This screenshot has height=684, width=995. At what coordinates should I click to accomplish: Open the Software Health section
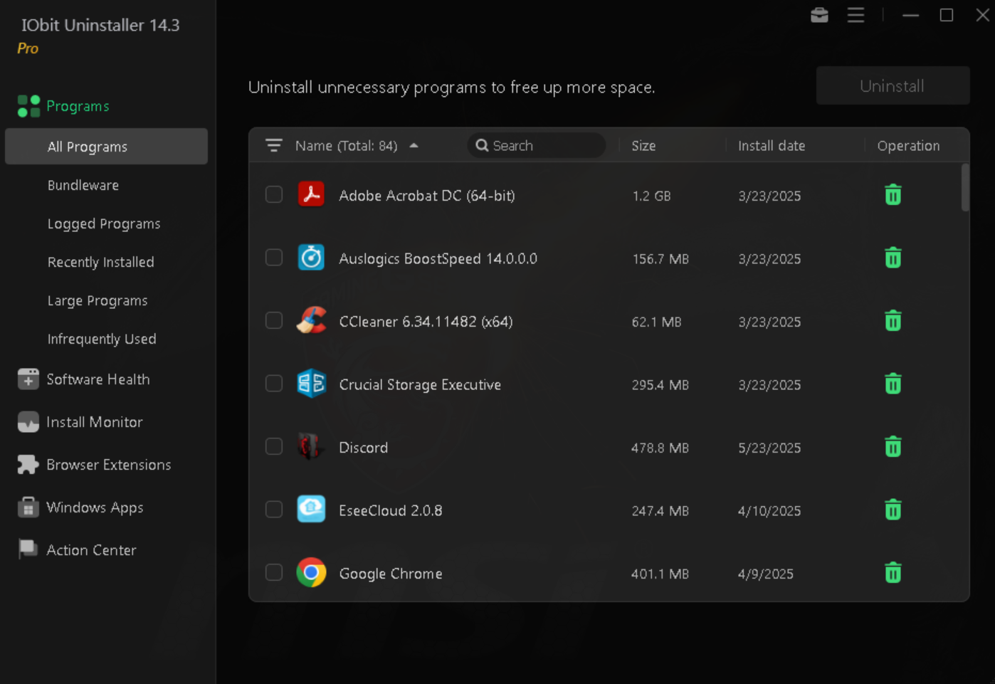click(98, 379)
